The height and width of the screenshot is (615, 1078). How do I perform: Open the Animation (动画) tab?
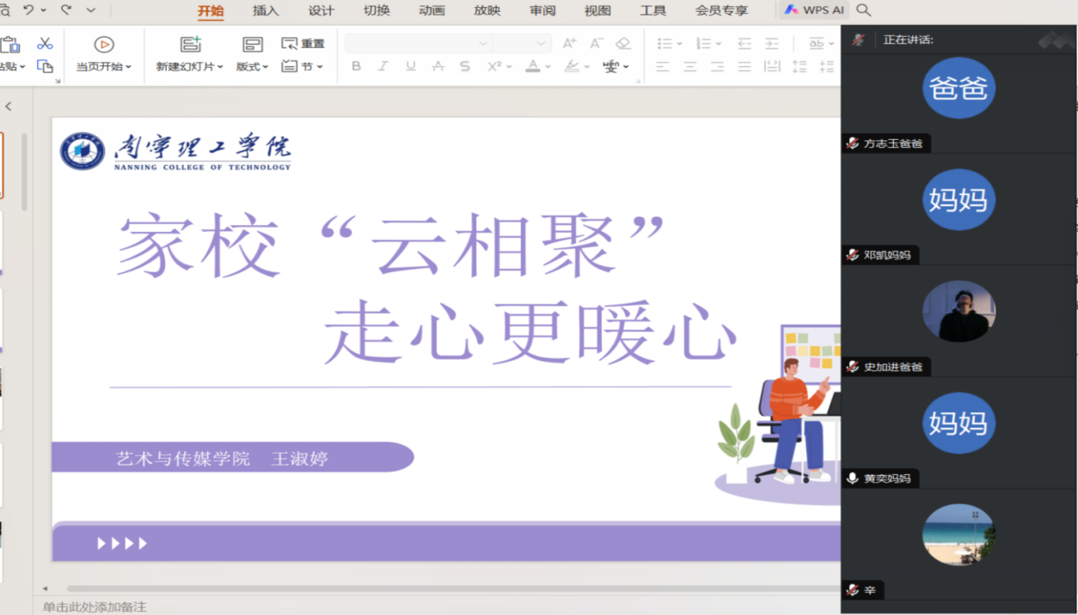click(432, 11)
